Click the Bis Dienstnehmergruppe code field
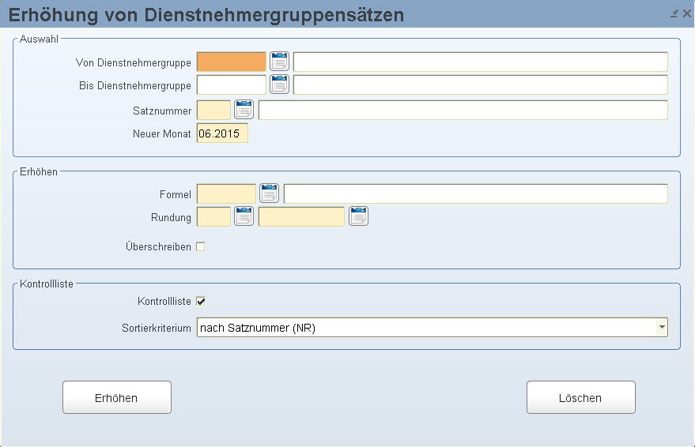This screenshot has width=695, height=447. click(231, 85)
